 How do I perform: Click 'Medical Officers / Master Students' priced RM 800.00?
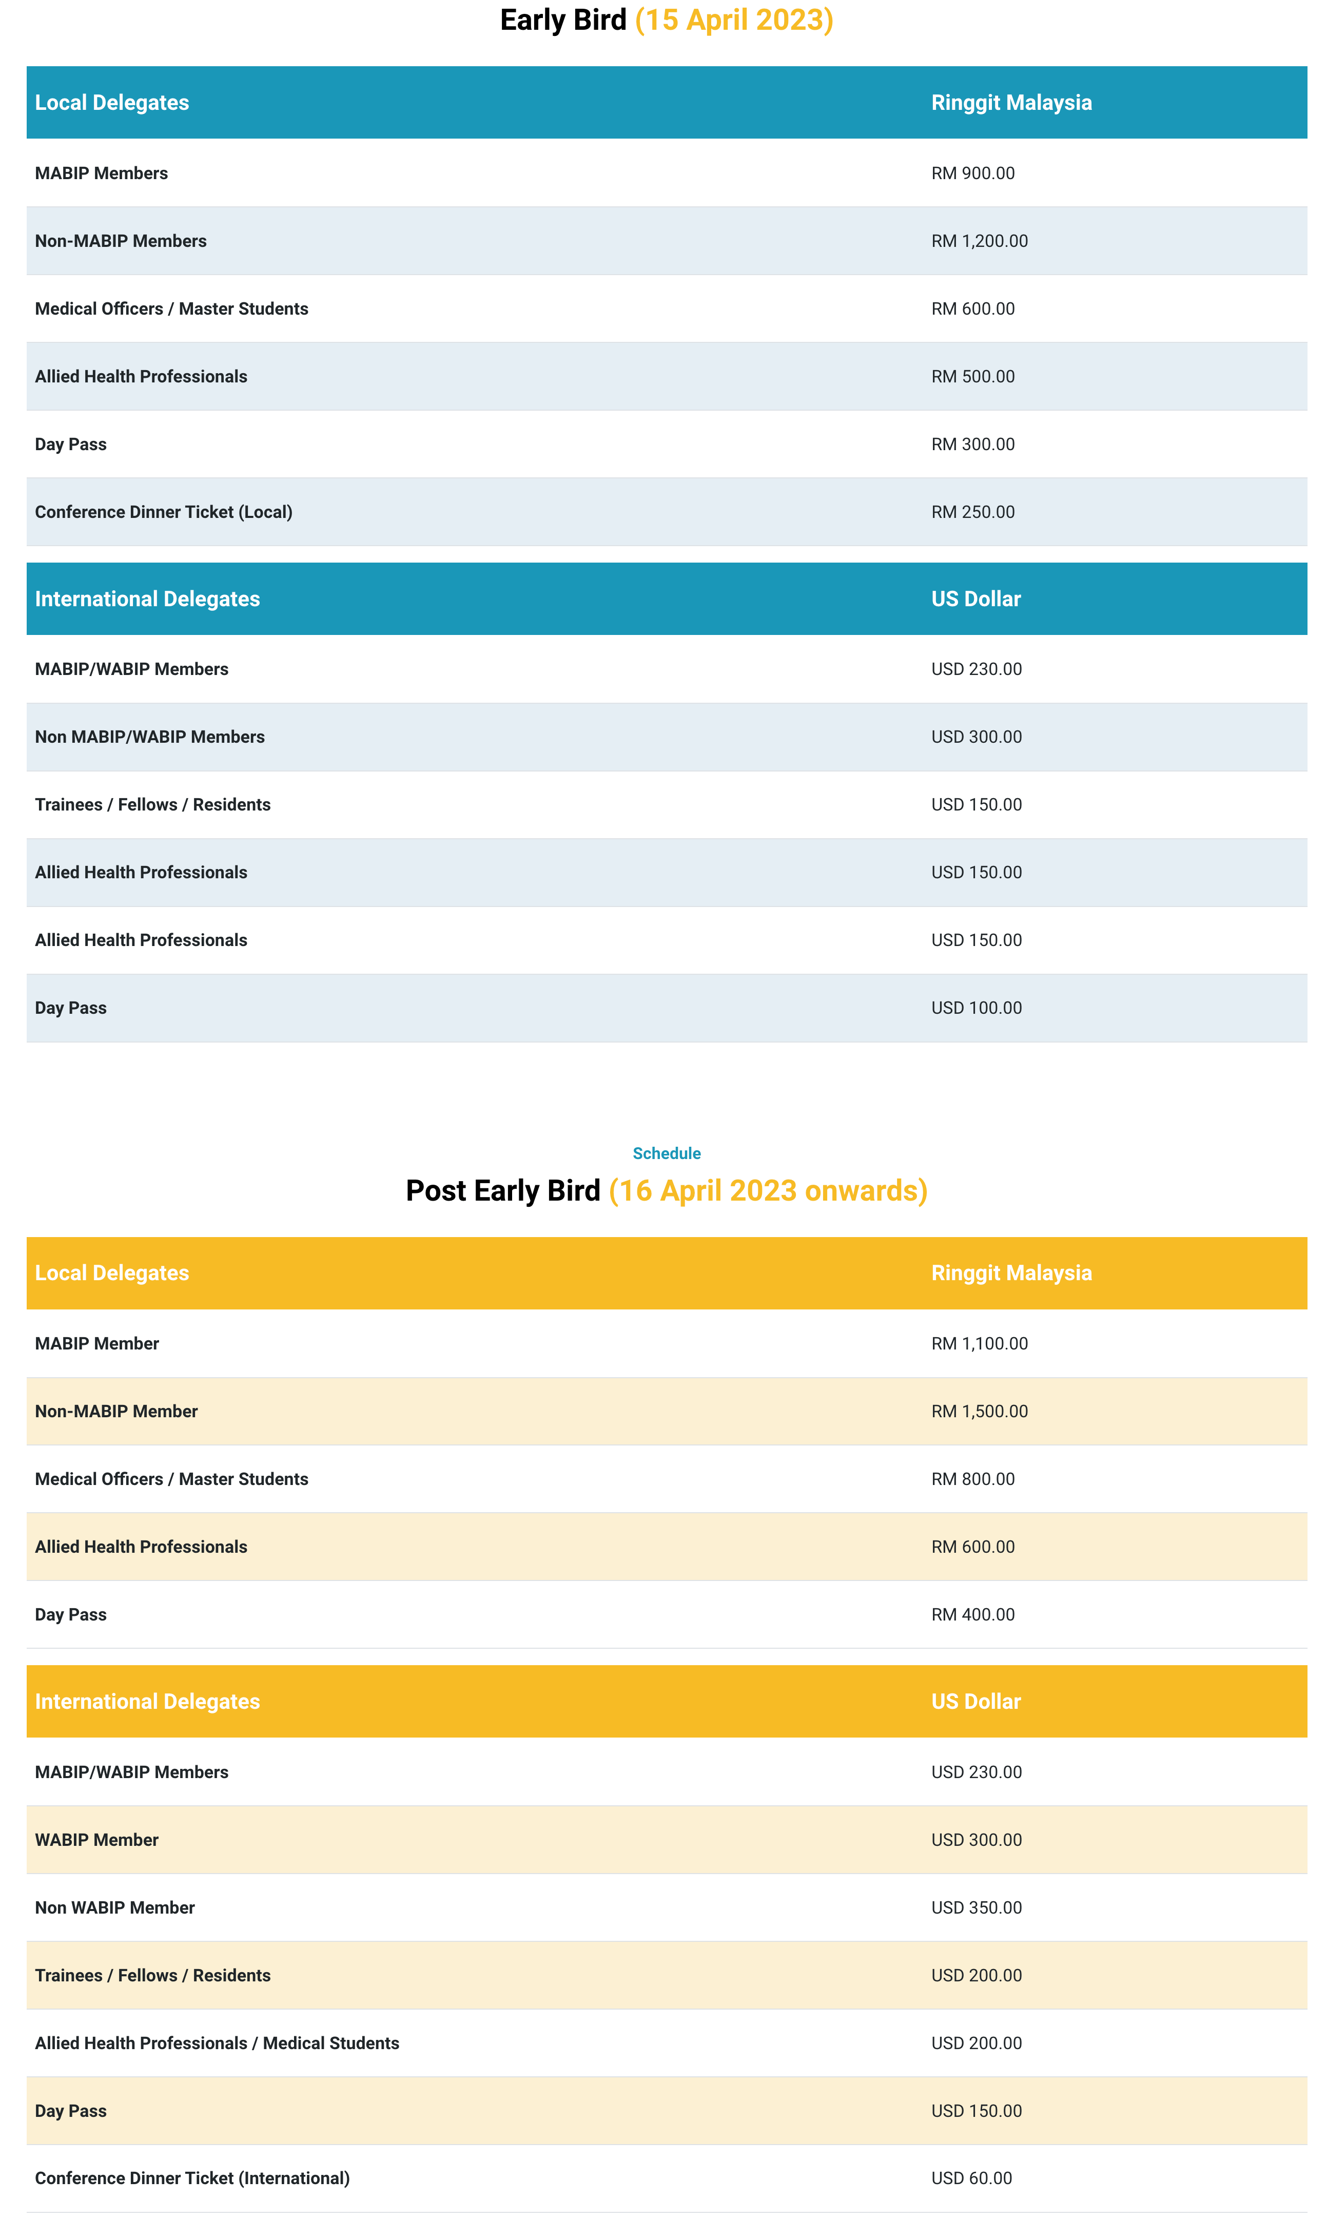tap(172, 1478)
